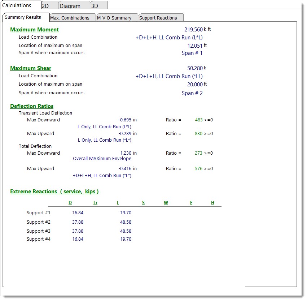
Task: Select the Support #2 row label
Action: (39, 222)
